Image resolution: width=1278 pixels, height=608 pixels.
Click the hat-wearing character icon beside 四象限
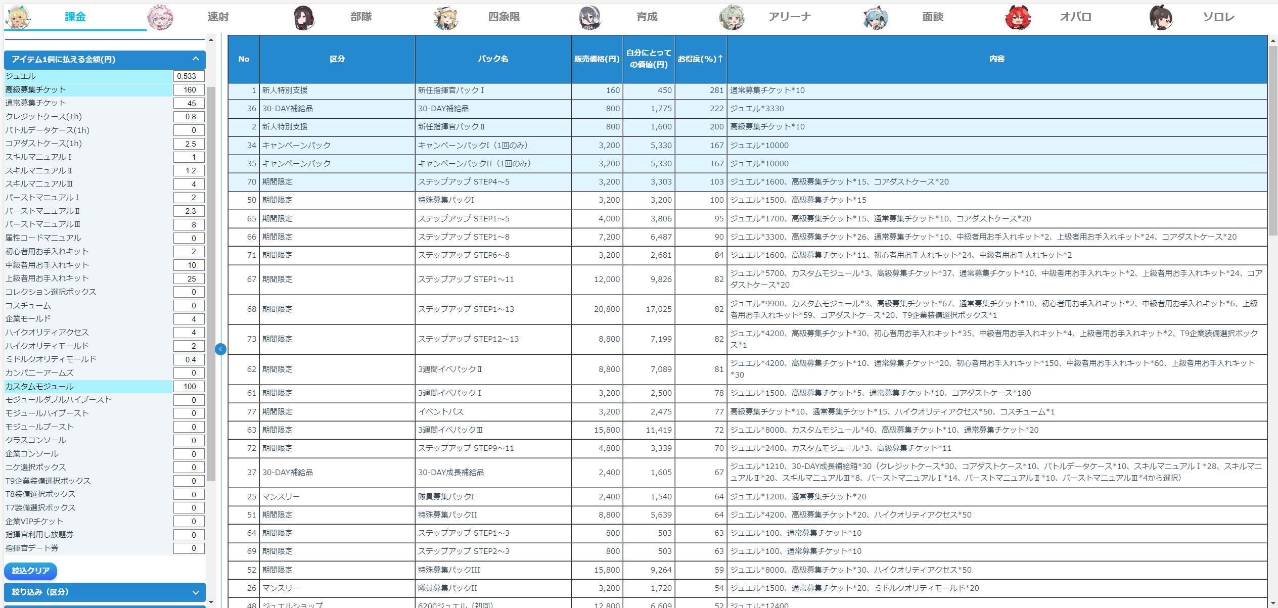click(x=446, y=18)
